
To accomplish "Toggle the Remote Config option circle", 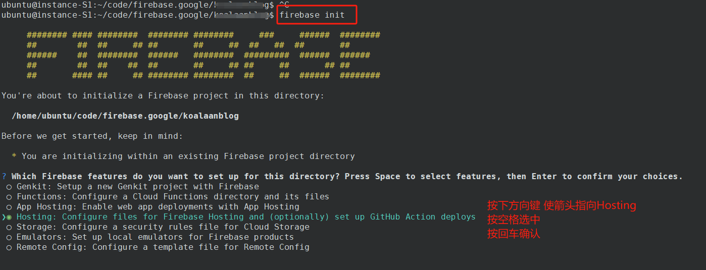I will 9,247.
